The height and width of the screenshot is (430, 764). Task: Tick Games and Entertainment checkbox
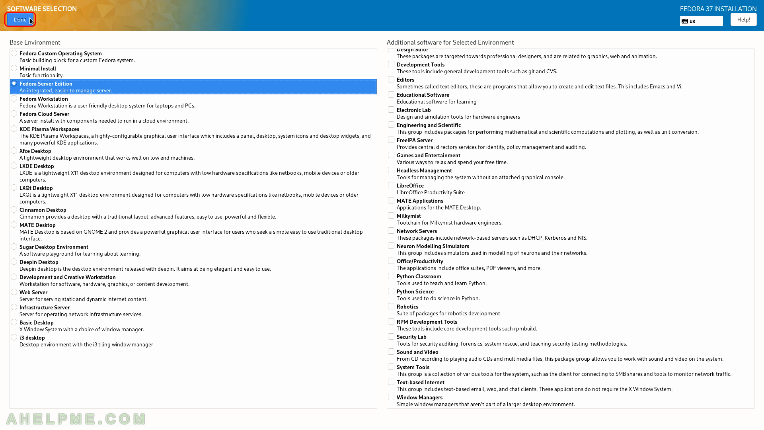(x=391, y=155)
